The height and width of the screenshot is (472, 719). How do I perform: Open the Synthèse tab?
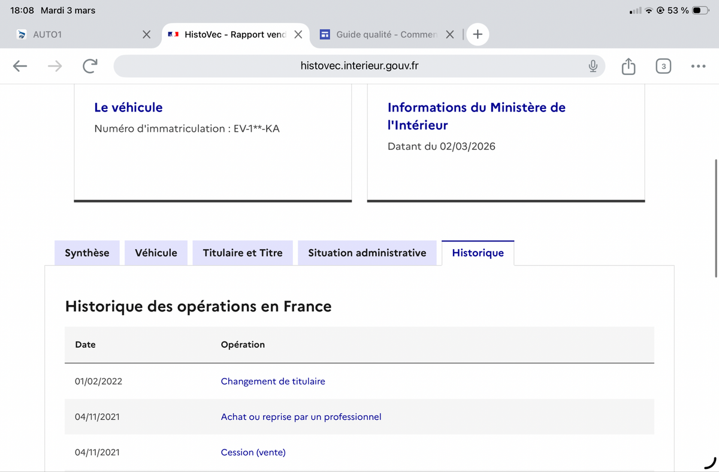87,253
